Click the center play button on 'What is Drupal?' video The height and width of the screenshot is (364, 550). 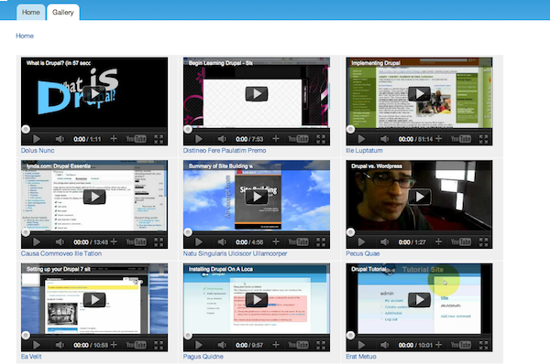94,94
